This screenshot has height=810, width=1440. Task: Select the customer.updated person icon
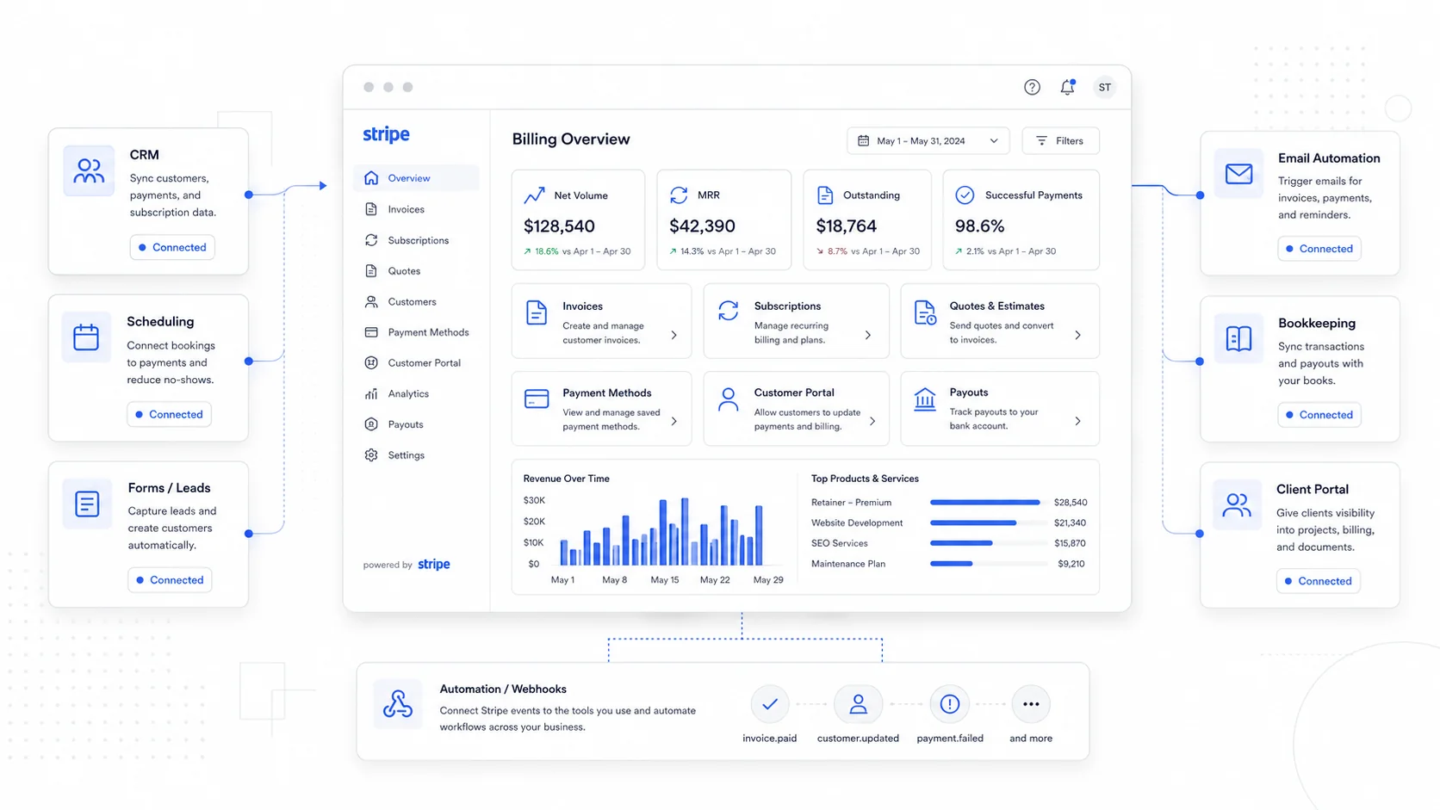[x=858, y=704]
